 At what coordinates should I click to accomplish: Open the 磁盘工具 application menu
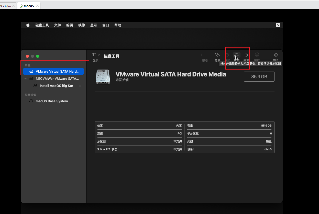pyautogui.click(x=42, y=25)
